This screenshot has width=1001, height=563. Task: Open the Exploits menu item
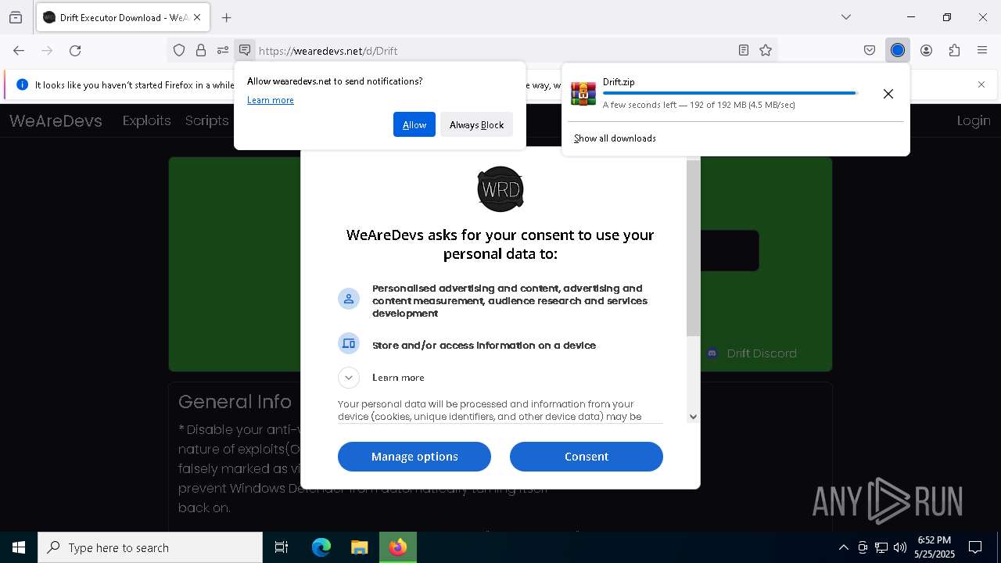click(x=146, y=120)
